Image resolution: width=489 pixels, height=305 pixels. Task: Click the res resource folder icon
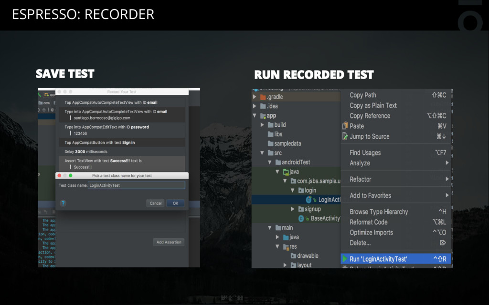286,247
